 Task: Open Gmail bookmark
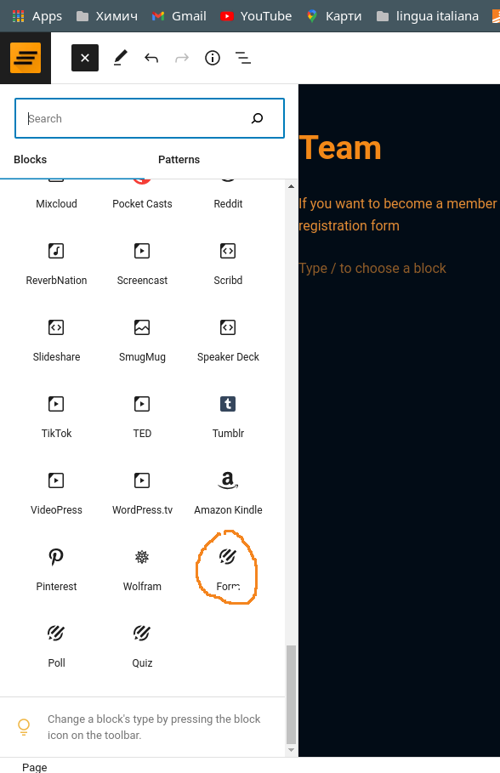click(179, 16)
